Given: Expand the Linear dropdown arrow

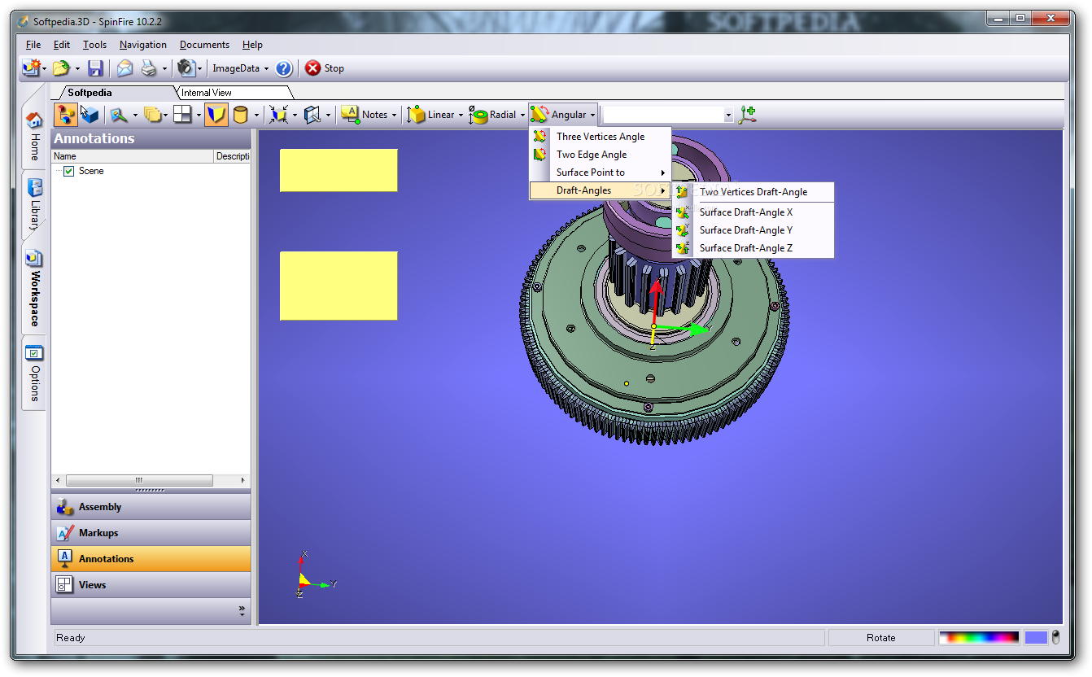Looking at the screenshot, I should [461, 116].
